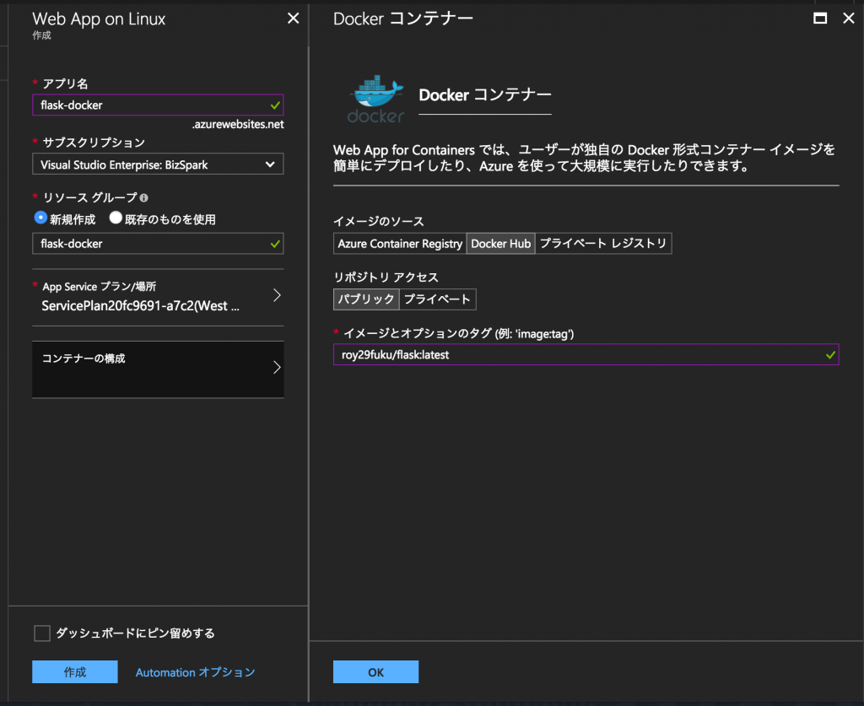Image resolution: width=864 pixels, height=706 pixels.
Task: Click the green checkmark in the resource group field
Action: 275,244
